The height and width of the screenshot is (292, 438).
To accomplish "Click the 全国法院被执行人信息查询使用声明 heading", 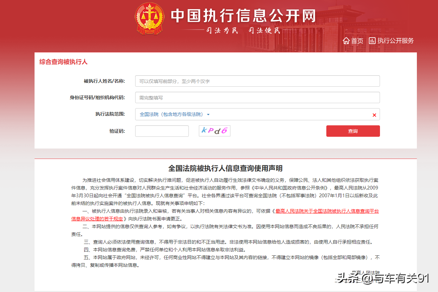I will pos(225,168).
